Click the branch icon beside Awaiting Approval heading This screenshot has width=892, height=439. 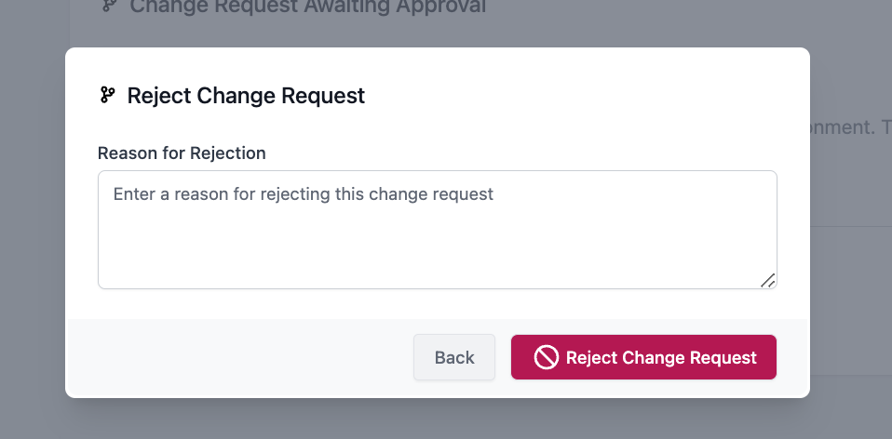(109, 7)
